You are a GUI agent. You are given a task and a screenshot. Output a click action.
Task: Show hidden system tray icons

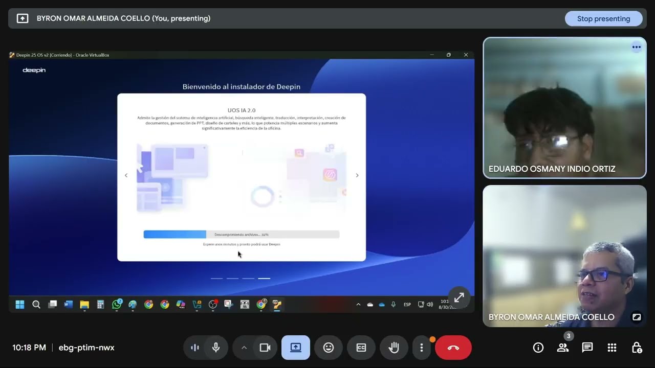click(358, 305)
